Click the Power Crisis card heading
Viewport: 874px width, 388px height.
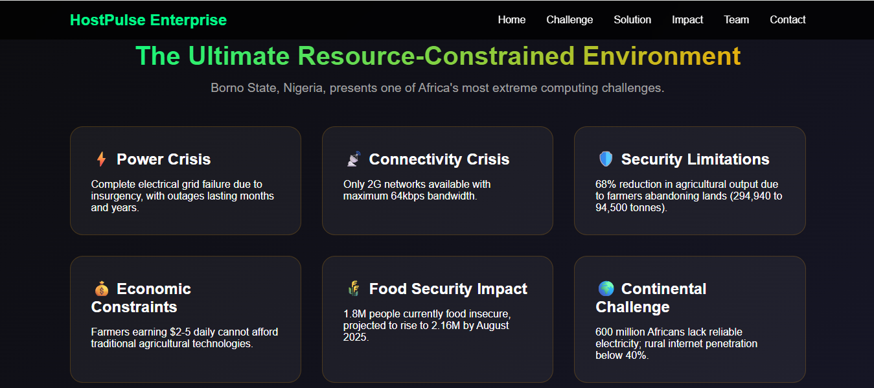click(x=163, y=159)
